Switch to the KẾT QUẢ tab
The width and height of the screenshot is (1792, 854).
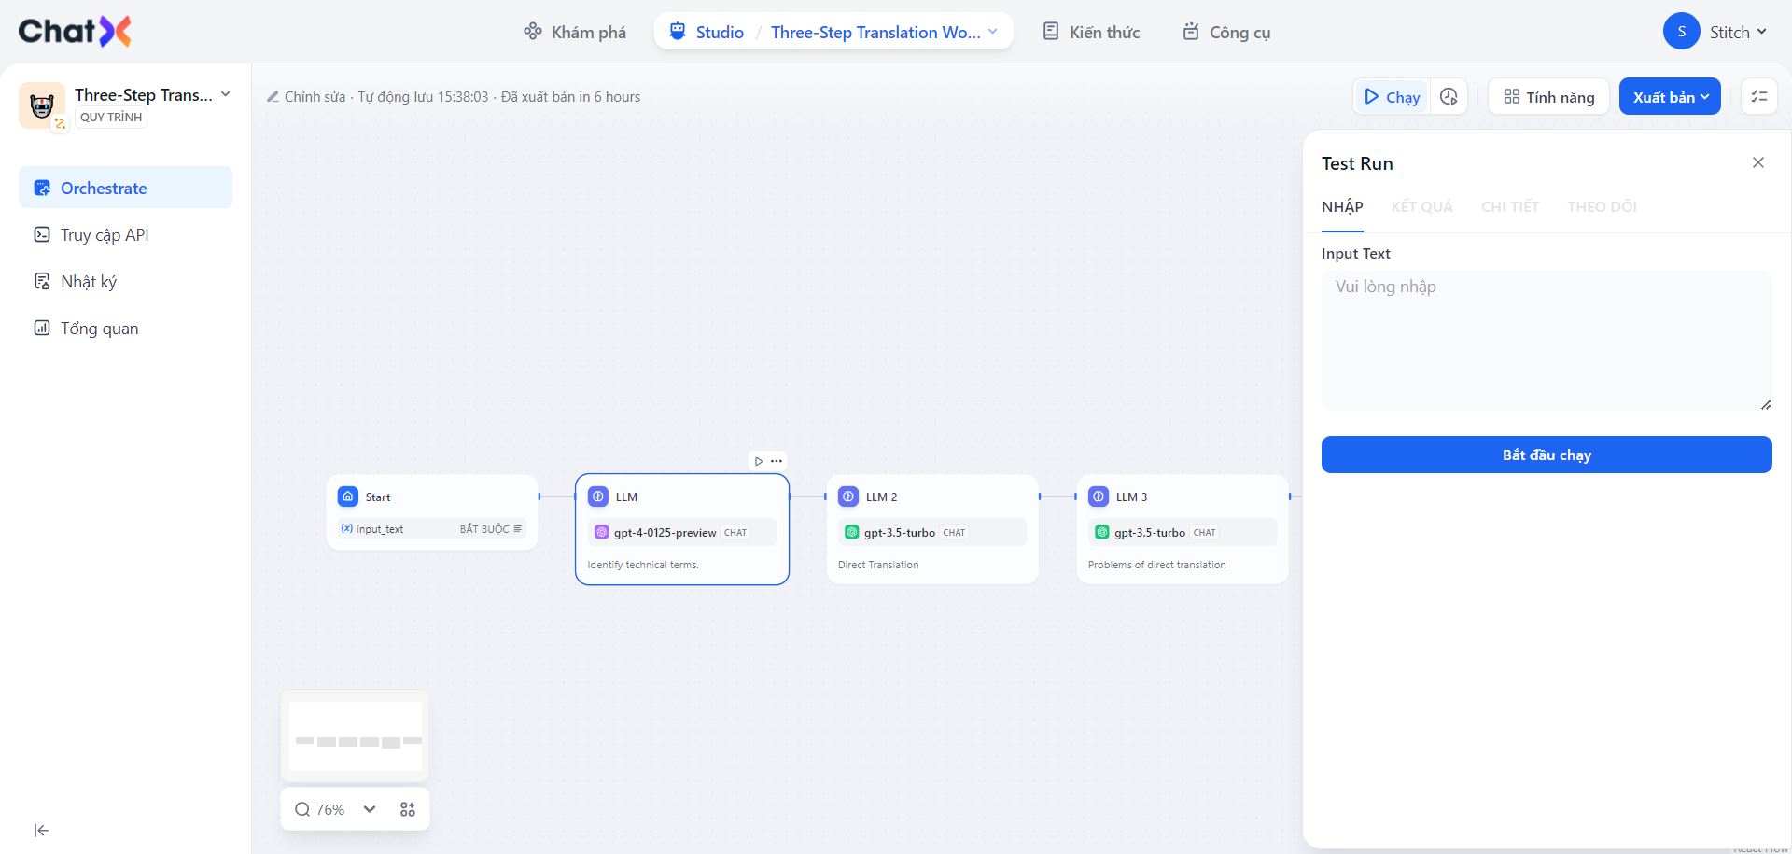tap(1421, 207)
